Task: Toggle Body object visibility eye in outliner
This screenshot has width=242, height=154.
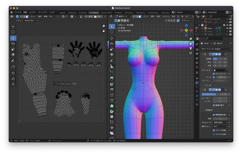Action: (227, 28)
